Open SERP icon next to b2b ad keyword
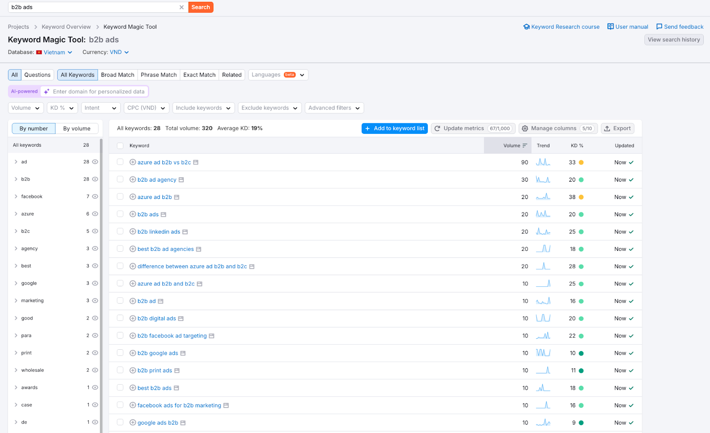The image size is (710, 433). [x=161, y=301]
